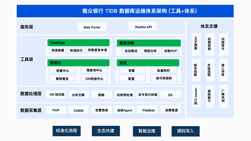Click the CMDB box
Screen dimensions: 251x141
tap(78, 110)
